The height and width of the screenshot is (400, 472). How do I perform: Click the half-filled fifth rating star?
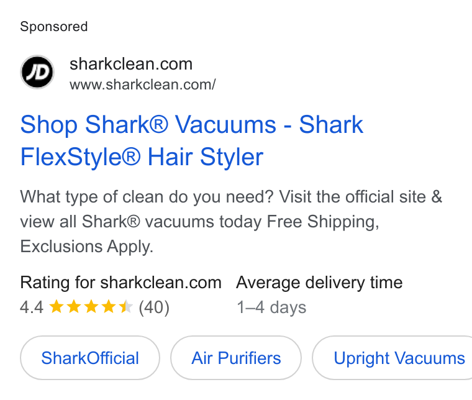[x=126, y=307]
